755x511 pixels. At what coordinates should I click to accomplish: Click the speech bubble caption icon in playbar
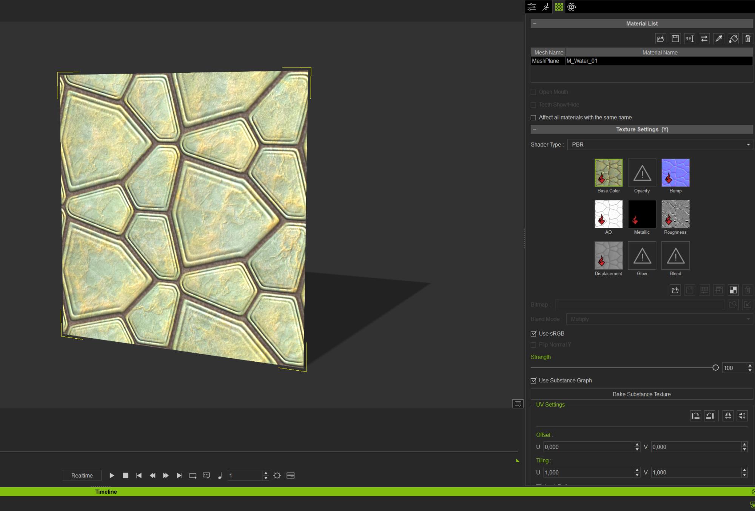click(x=206, y=476)
